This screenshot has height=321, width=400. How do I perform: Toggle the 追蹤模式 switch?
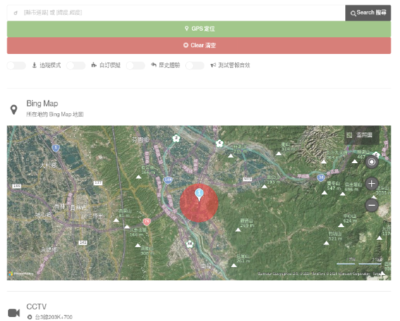[16, 65]
